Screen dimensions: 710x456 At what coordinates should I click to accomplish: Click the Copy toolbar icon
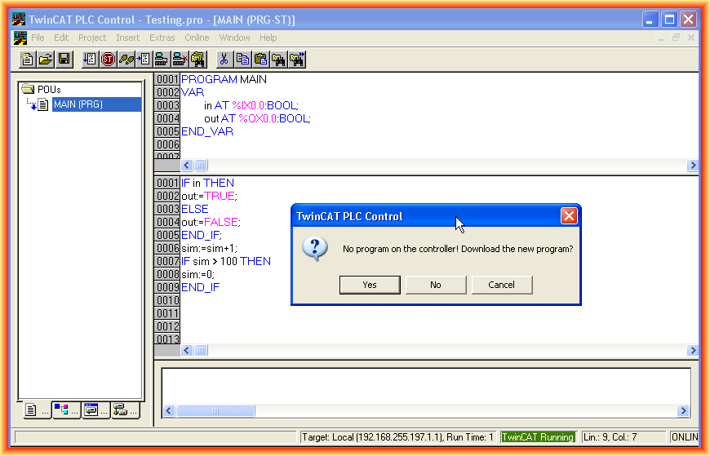(242, 59)
